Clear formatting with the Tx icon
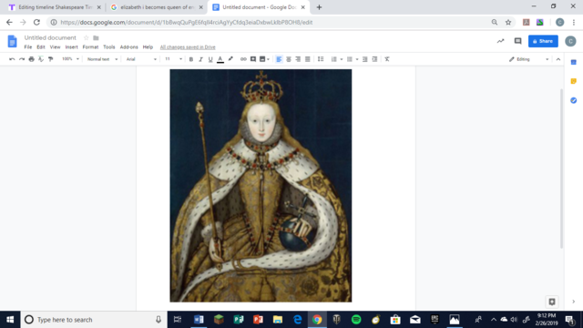Viewport: 583px width, 328px height. point(387,59)
